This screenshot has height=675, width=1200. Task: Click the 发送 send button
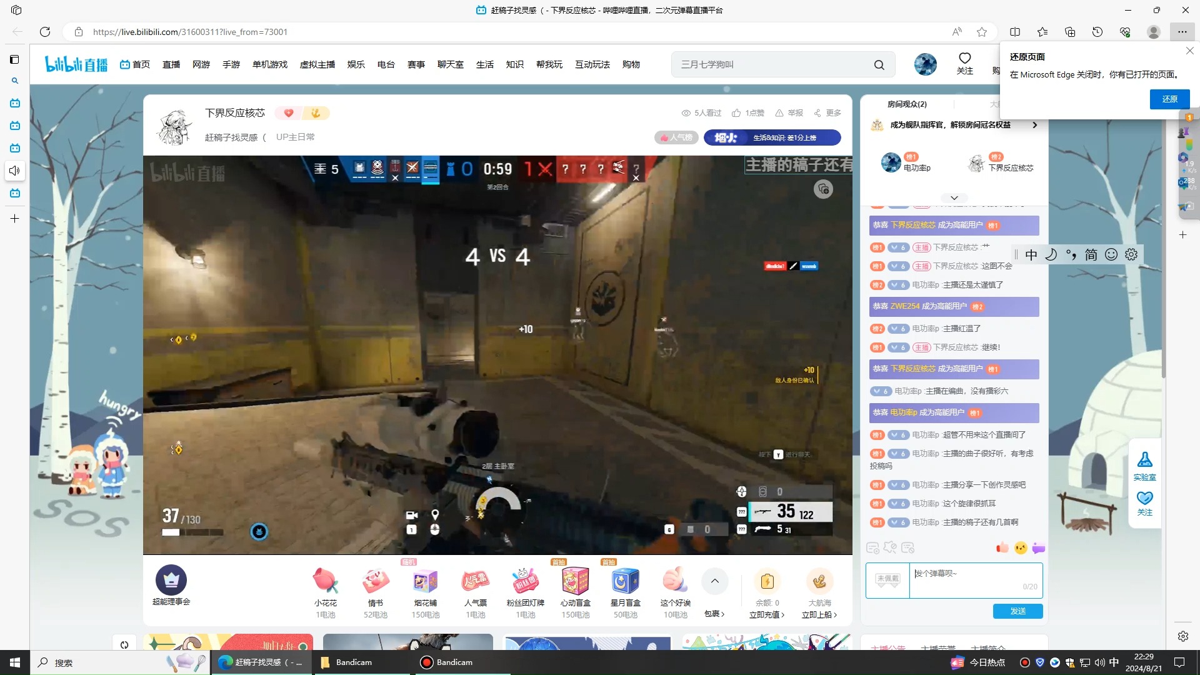point(1017,611)
